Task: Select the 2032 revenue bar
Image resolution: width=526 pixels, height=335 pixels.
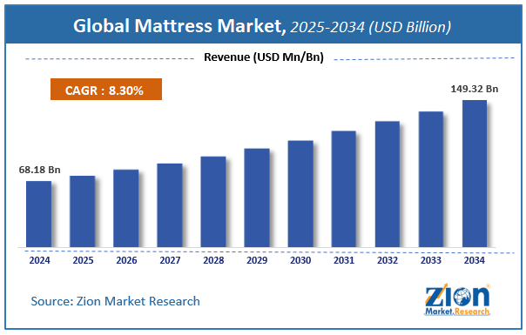Action: 388,184
